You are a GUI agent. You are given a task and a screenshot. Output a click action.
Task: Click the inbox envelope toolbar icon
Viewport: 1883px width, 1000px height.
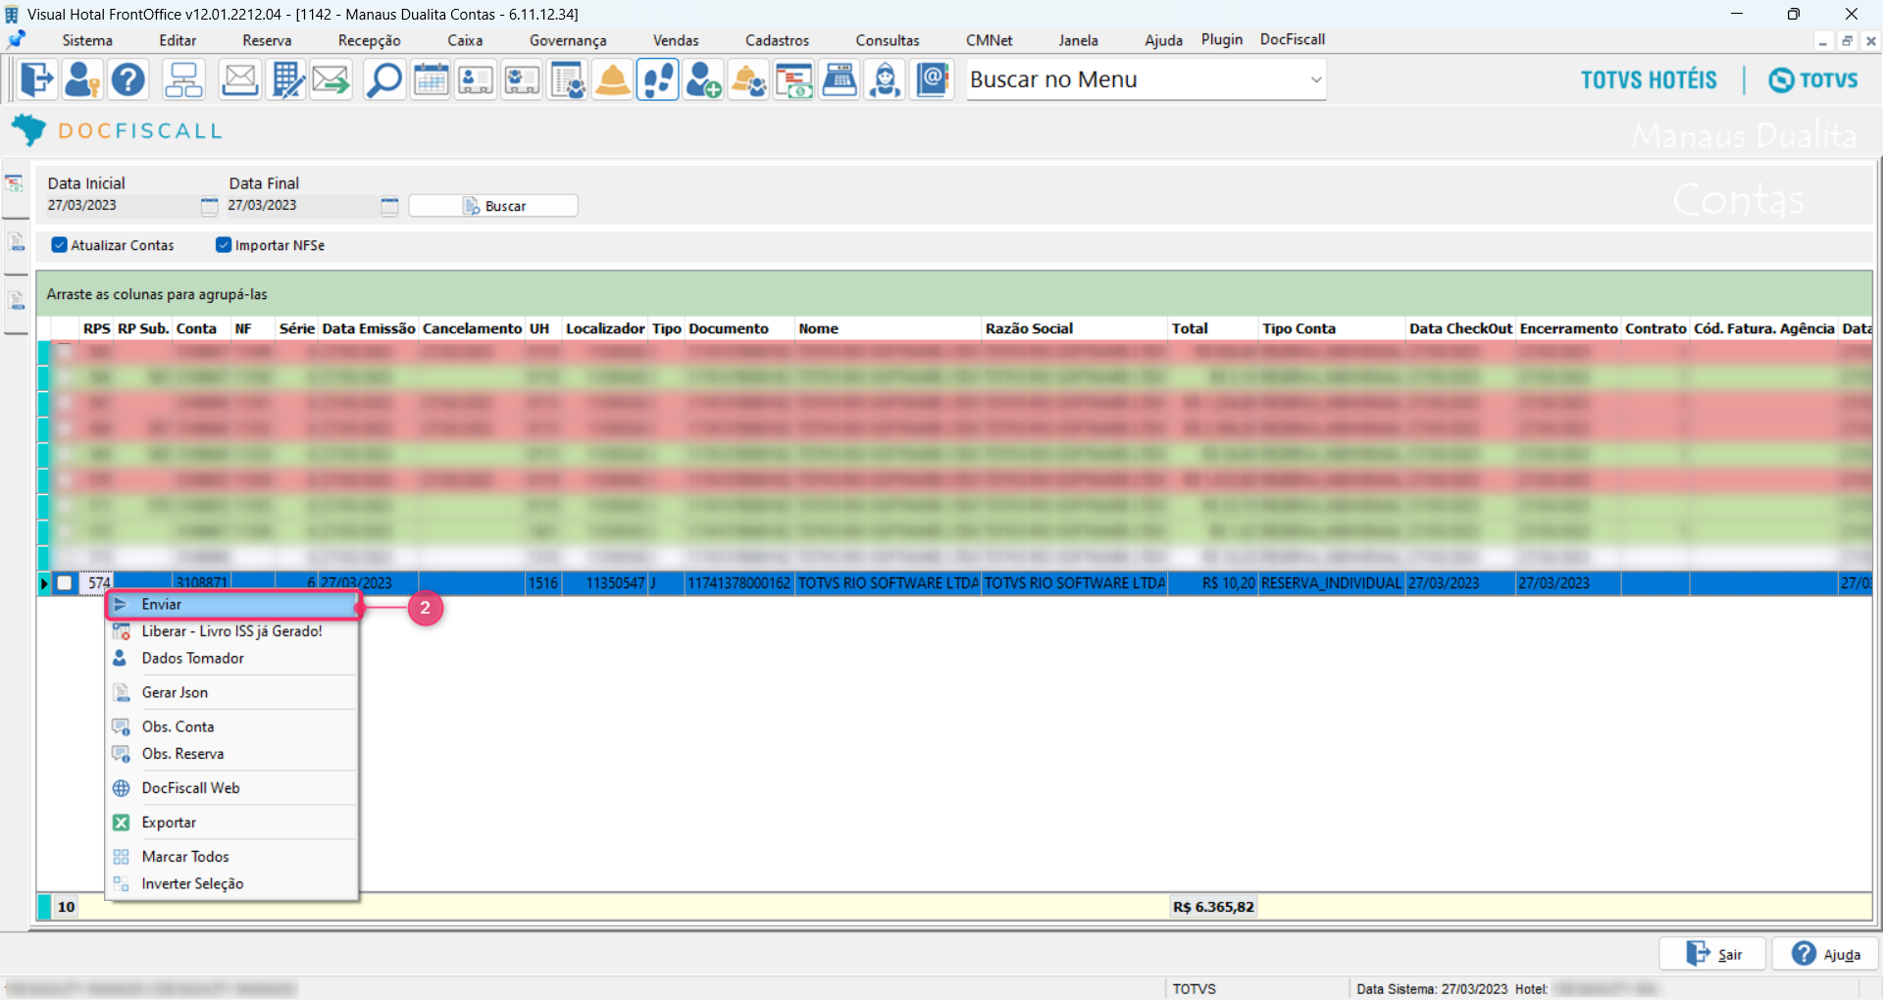239,79
